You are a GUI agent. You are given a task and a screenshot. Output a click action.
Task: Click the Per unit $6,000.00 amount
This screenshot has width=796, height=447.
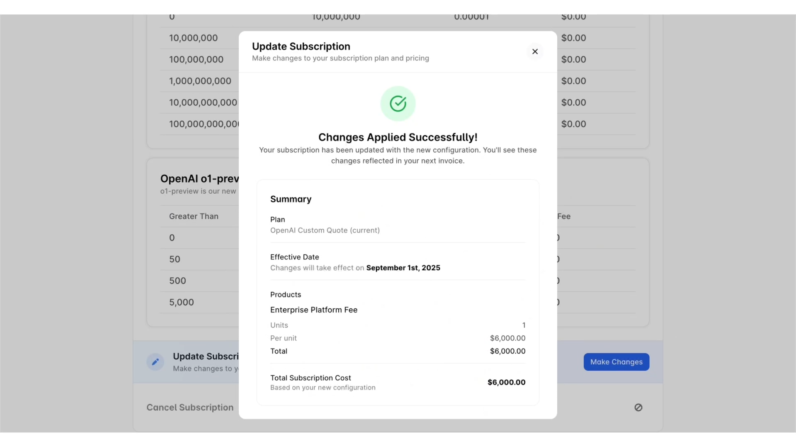pyautogui.click(x=507, y=338)
